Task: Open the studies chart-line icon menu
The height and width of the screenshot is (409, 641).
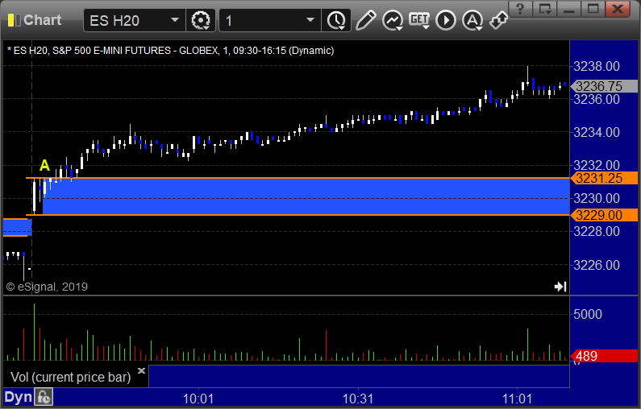Action: [x=393, y=20]
